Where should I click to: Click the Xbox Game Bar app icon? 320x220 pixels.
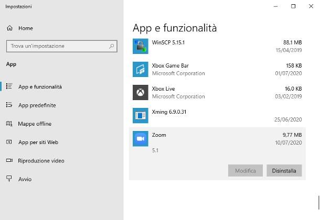141,69
